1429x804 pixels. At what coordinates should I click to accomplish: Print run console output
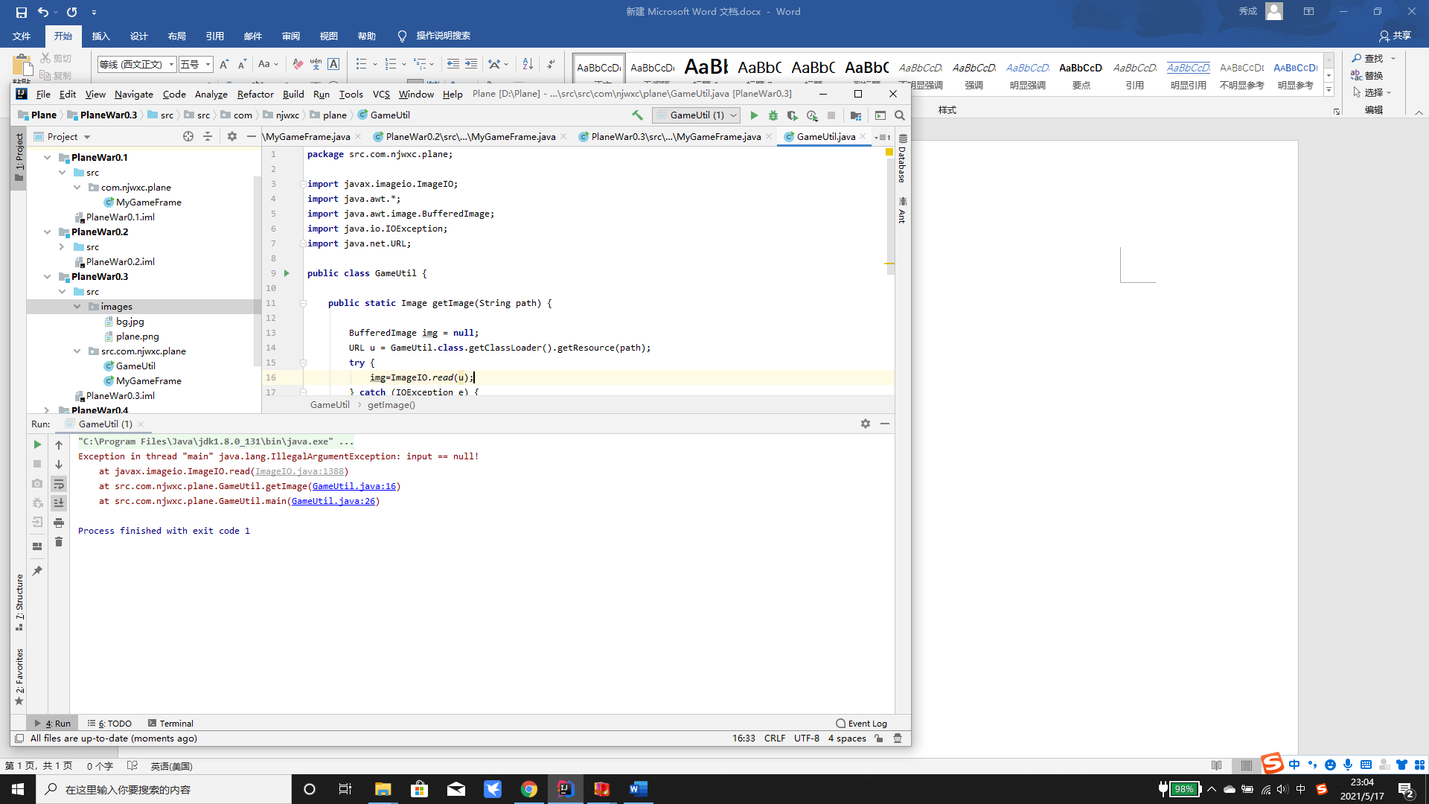pos(59,523)
